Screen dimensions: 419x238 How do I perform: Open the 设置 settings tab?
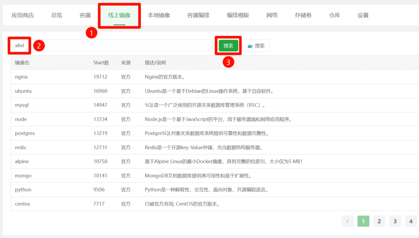(362, 14)
